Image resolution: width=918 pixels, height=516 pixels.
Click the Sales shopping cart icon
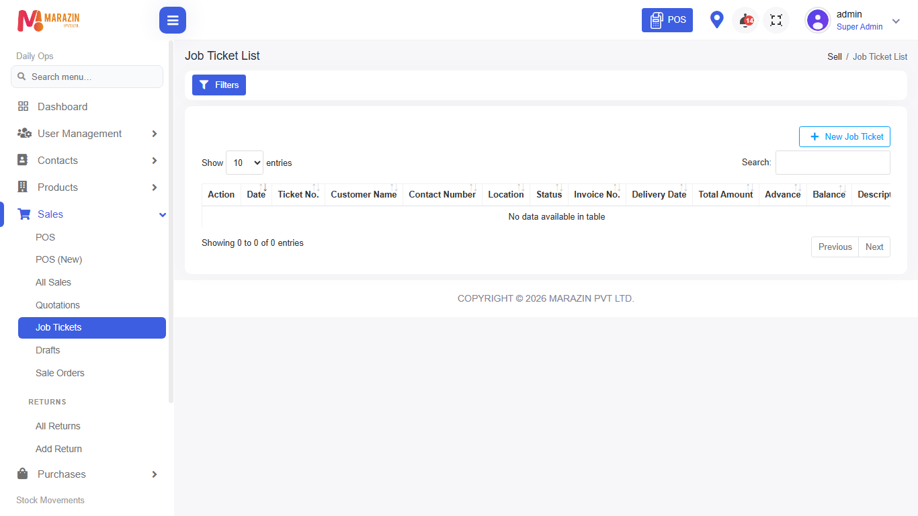24,214
